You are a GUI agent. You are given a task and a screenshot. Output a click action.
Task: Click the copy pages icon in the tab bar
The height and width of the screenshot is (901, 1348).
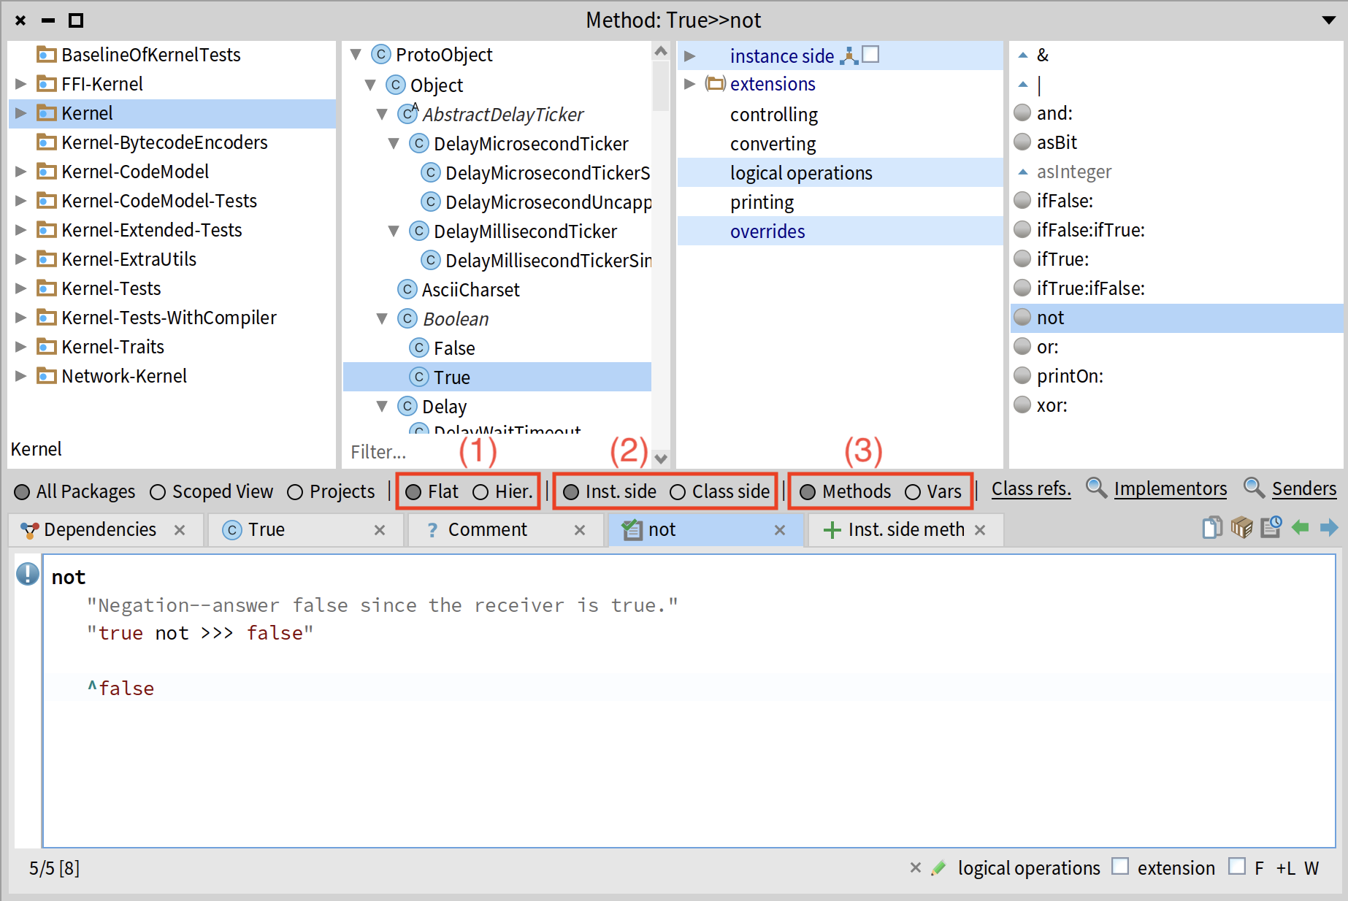click(1212, 527)
